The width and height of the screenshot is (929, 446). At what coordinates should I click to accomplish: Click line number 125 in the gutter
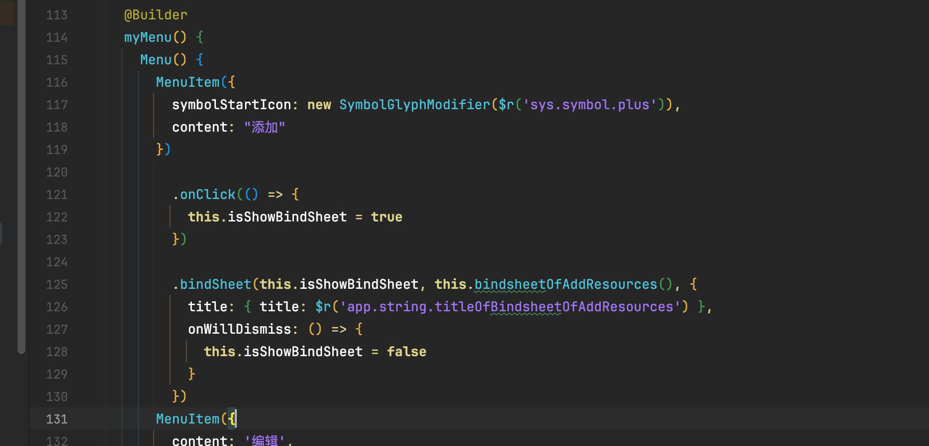(x=57, y=285)
